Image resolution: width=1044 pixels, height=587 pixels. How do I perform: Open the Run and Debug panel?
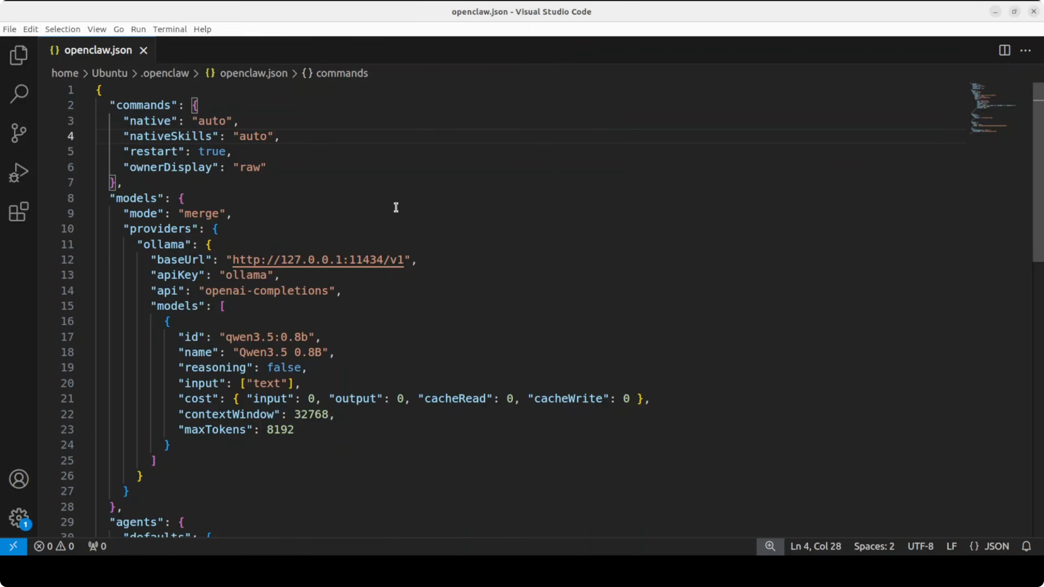click(x=18, y=172)
